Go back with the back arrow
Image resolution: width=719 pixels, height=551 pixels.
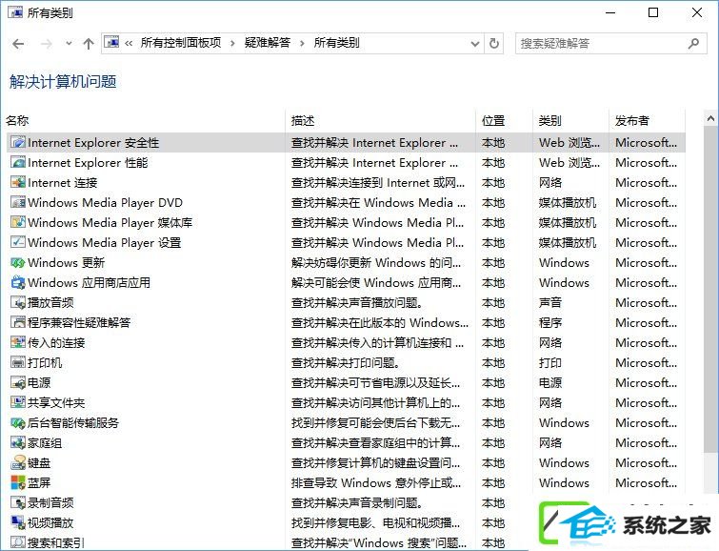18,44
